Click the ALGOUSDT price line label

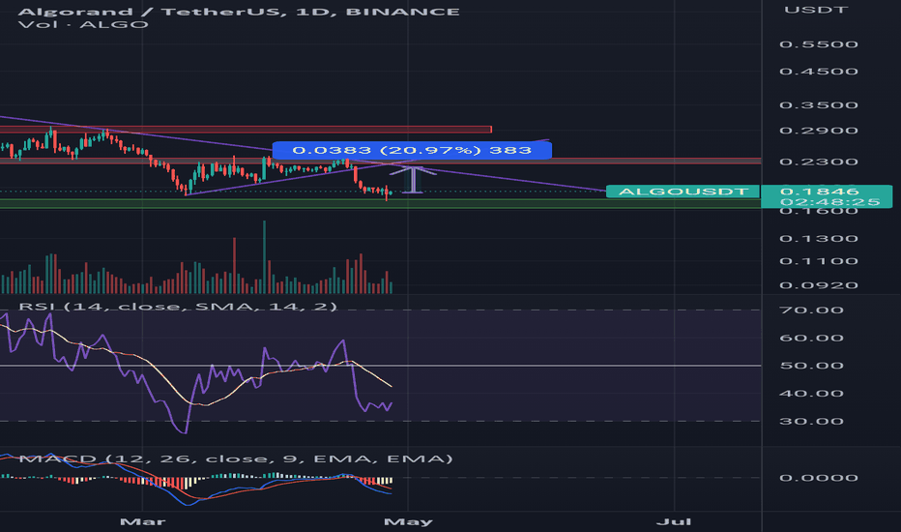[x=683, y=192]
